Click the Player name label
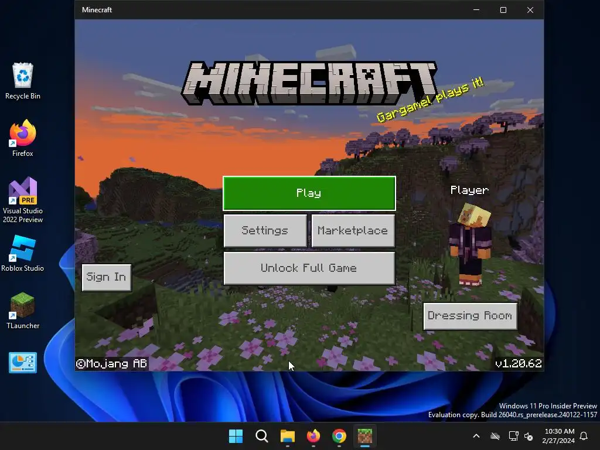 (x=469, y=190)
